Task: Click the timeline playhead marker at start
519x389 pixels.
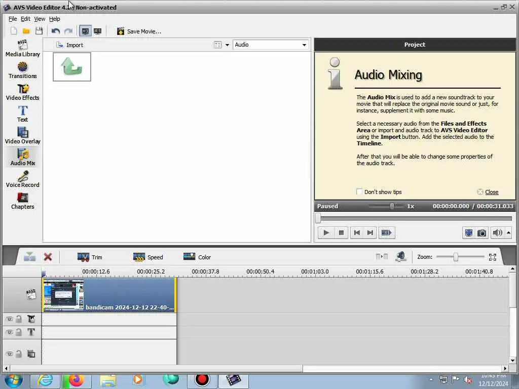Action: 44,273
